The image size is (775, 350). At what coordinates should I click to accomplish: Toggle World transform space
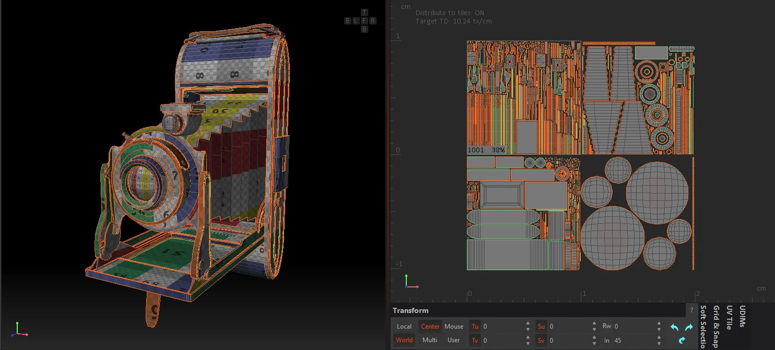click(x=404, y=340)
